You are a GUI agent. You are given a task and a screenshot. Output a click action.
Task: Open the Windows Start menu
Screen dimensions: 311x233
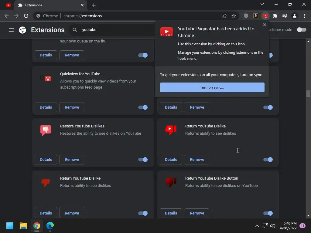[x=10, y=226]
